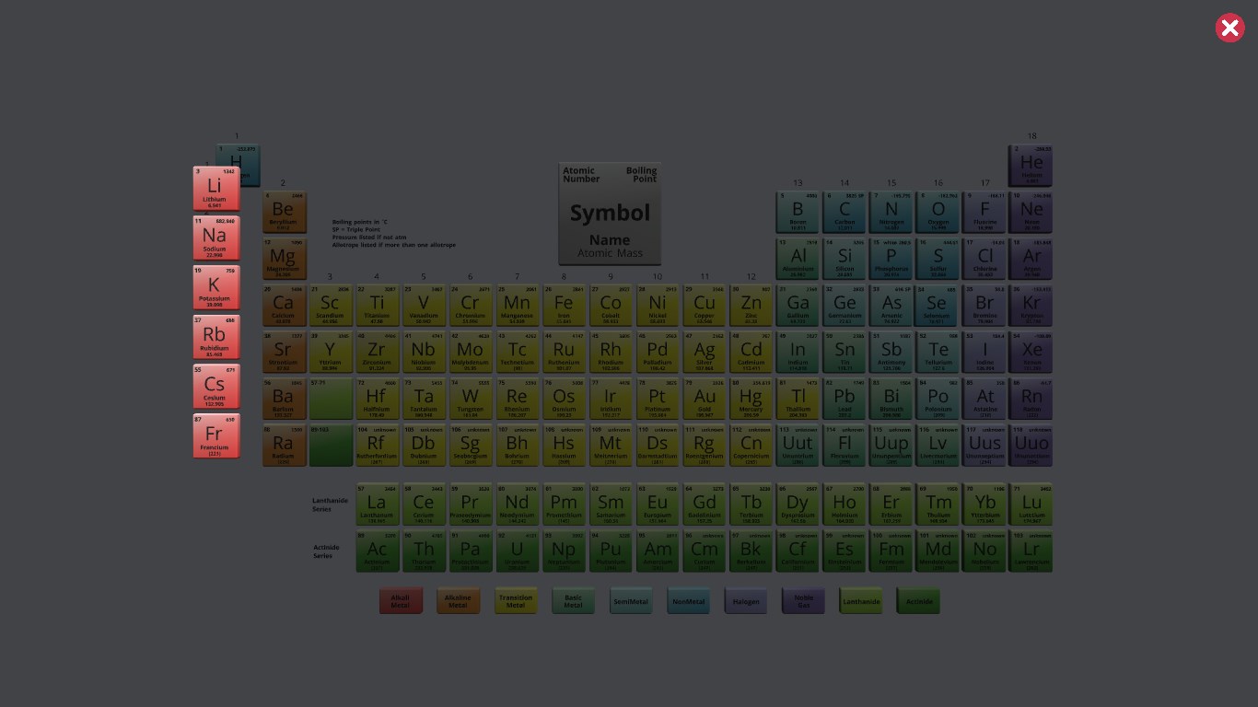Viewport: 1258px width, 707px height.
Task: Select the Lanthanum (La) tile
Action: tap(378, 504)
